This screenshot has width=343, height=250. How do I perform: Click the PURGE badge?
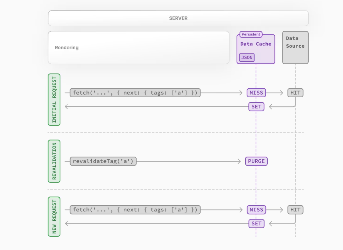point(256,161)
